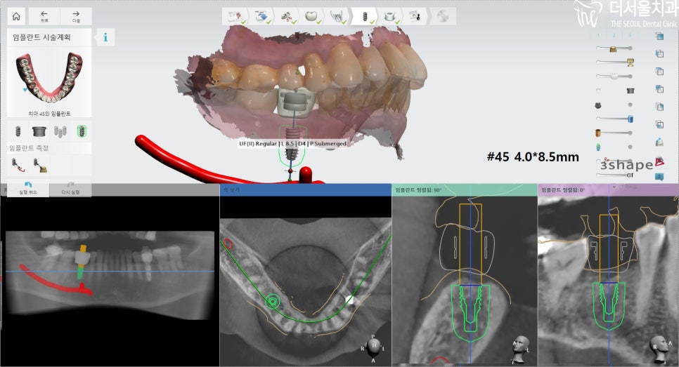Go back with the left arrow button

pos(44,17)
